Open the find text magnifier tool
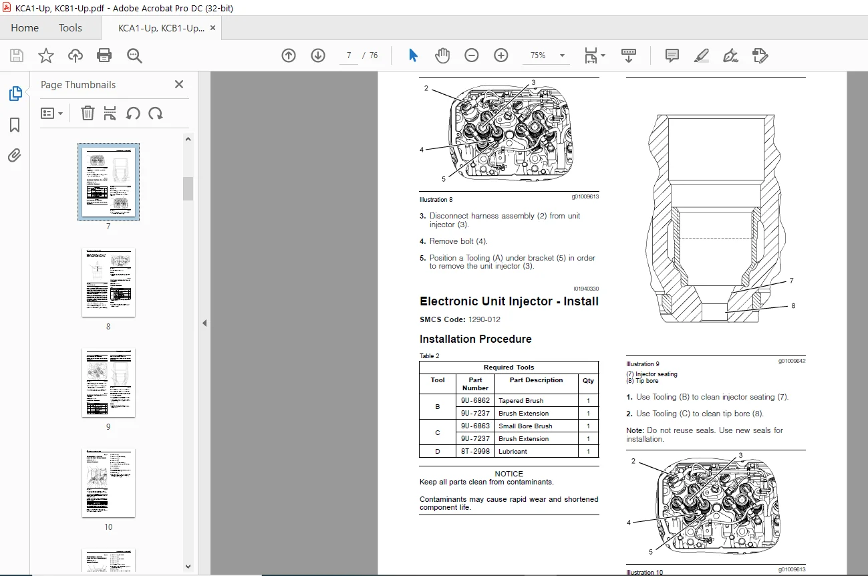 134,55
